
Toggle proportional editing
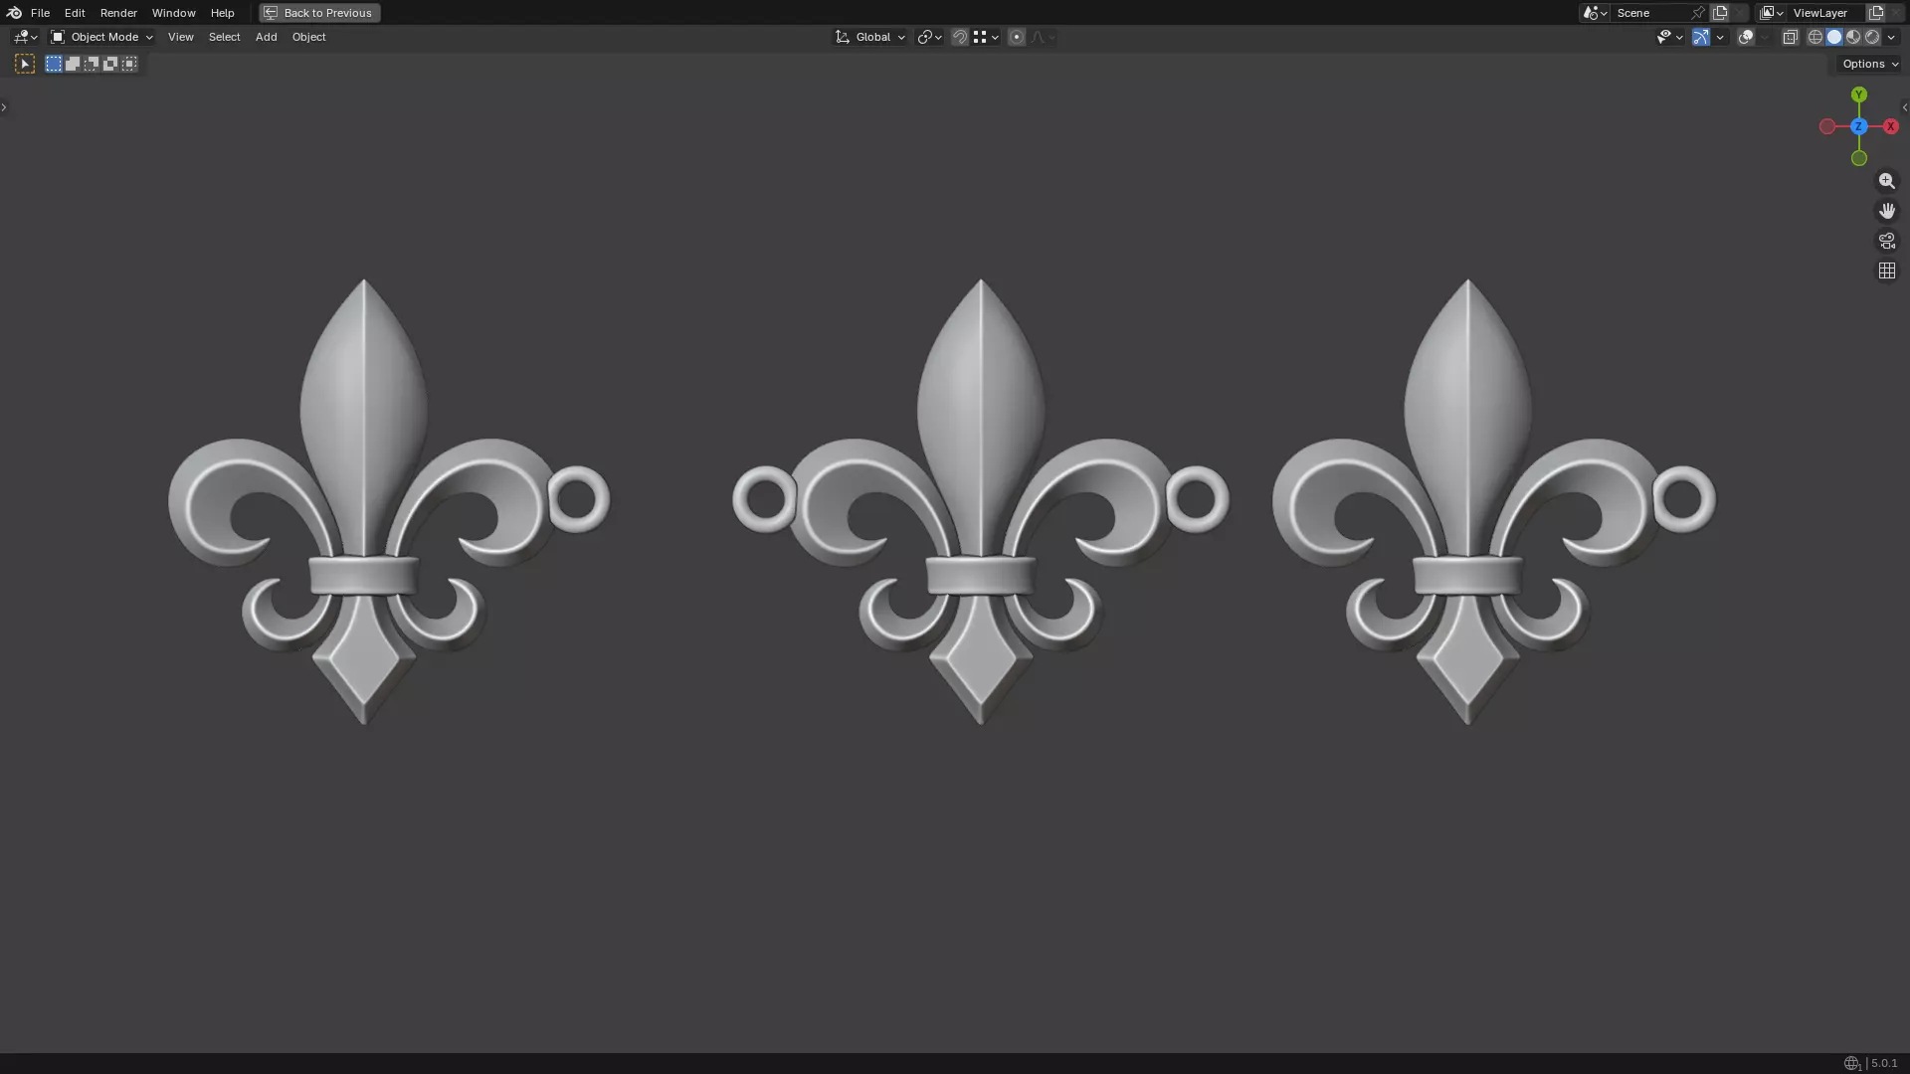1016,37
